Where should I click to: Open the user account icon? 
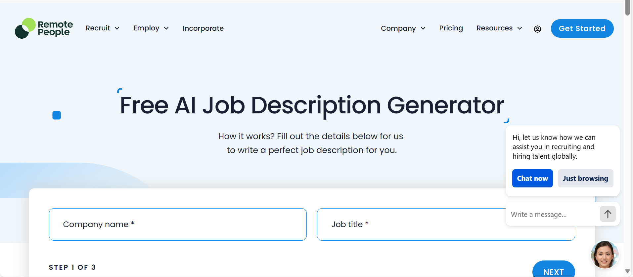coord(537,29)
